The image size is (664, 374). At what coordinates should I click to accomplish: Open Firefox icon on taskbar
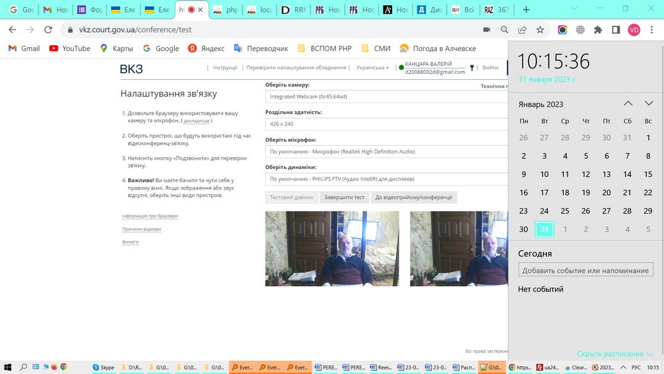coord(55,367)
